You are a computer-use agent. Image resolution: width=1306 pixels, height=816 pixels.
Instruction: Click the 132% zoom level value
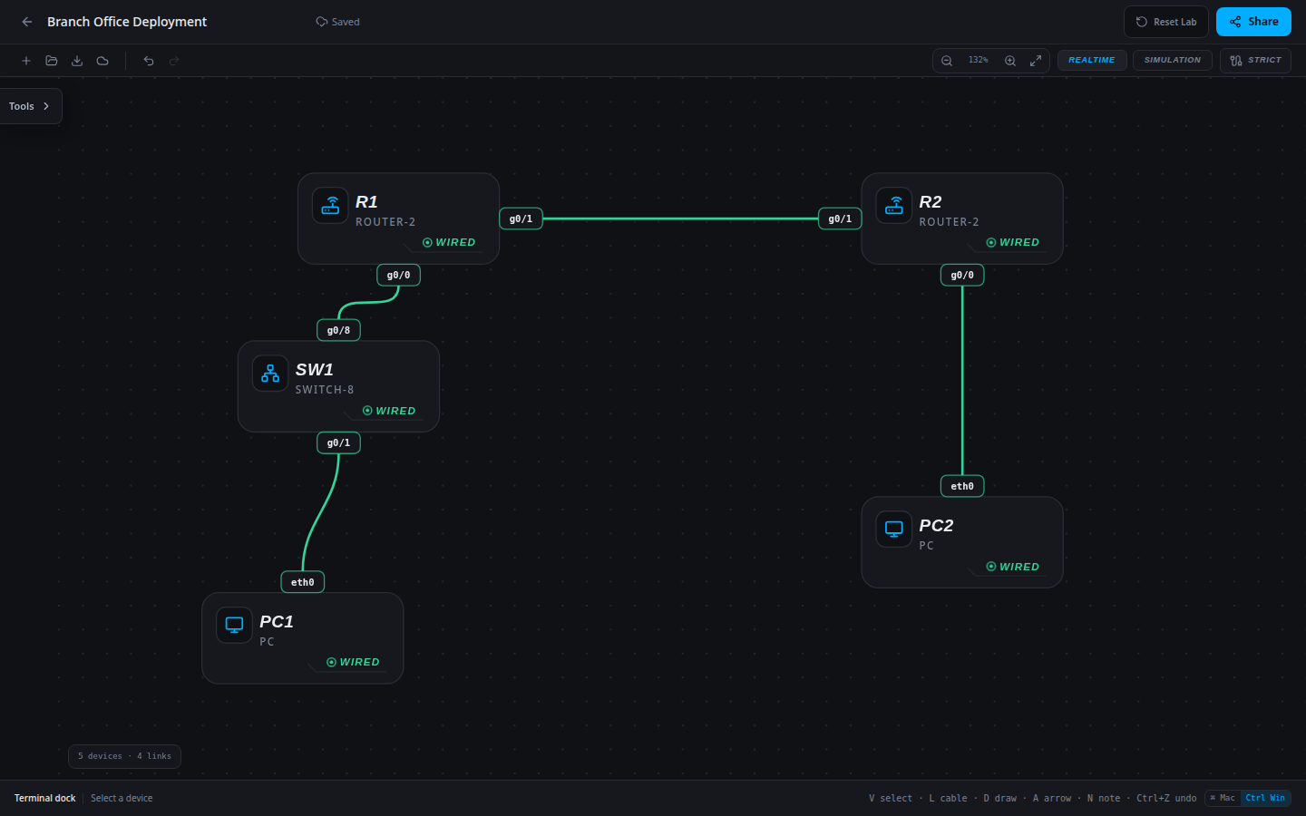(x=979, y=61)
